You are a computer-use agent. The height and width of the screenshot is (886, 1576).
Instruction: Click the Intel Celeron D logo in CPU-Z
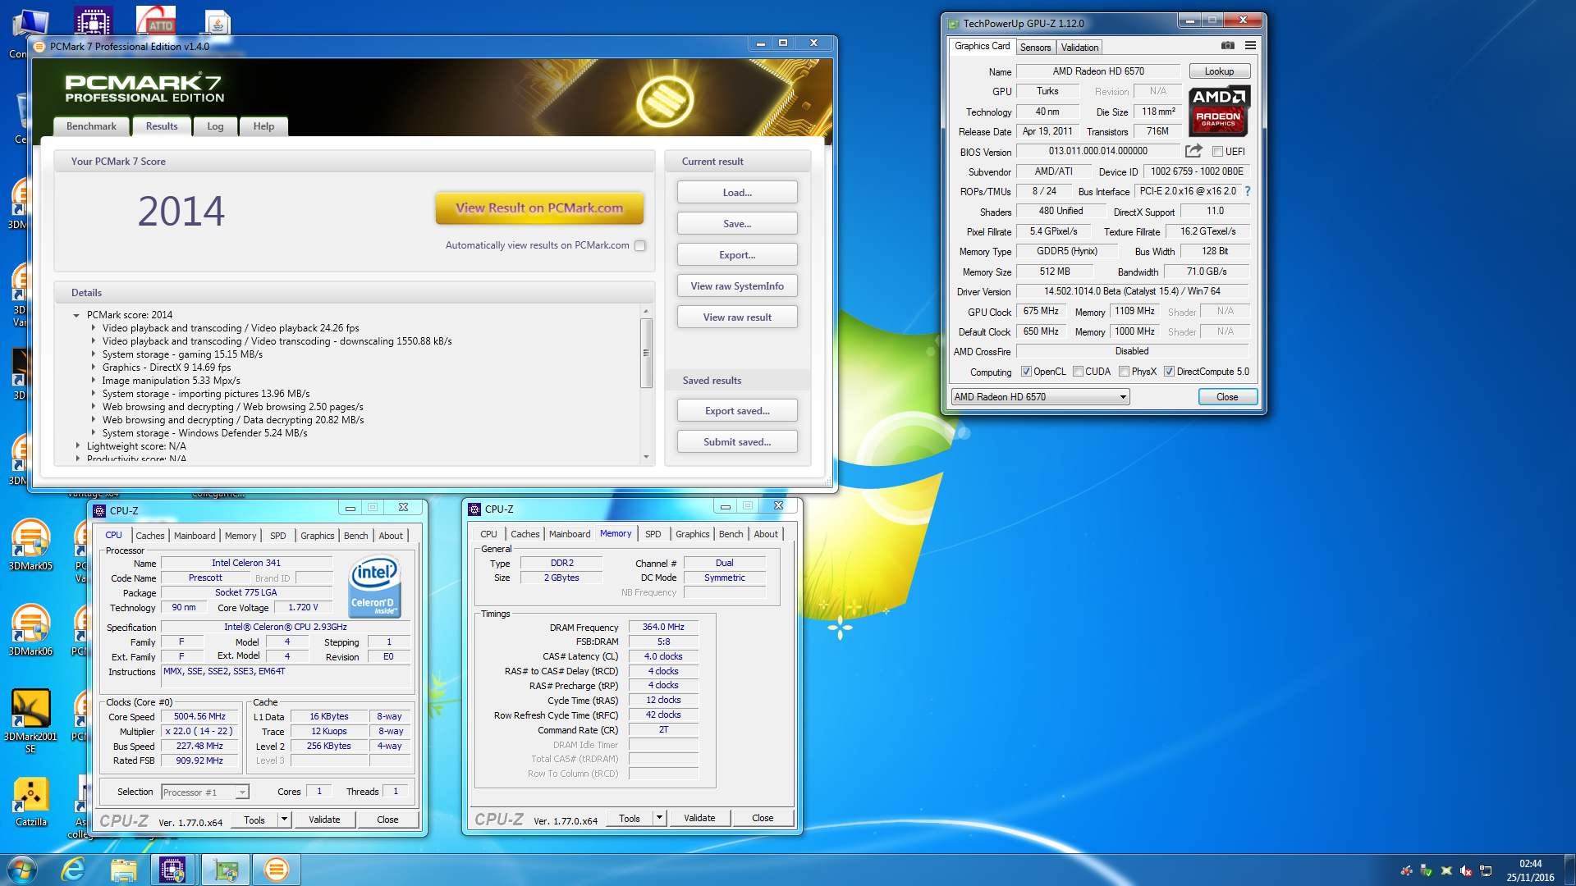pyautogui.click(x=375, y=587)
